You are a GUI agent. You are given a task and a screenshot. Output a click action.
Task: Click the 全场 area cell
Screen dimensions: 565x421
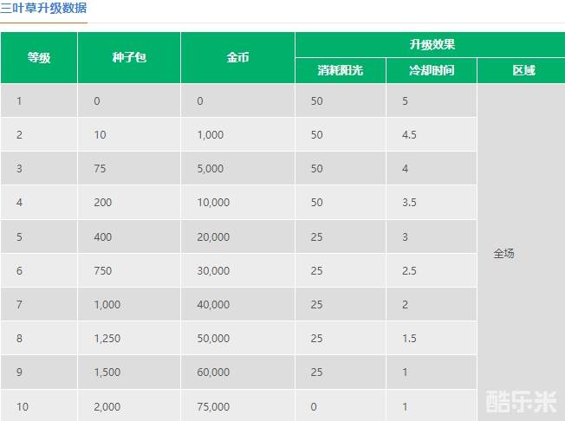[x=503, y=254]
